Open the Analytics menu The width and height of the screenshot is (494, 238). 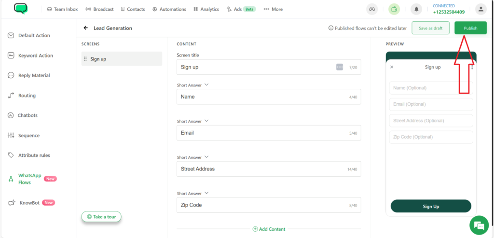[206, 9]
